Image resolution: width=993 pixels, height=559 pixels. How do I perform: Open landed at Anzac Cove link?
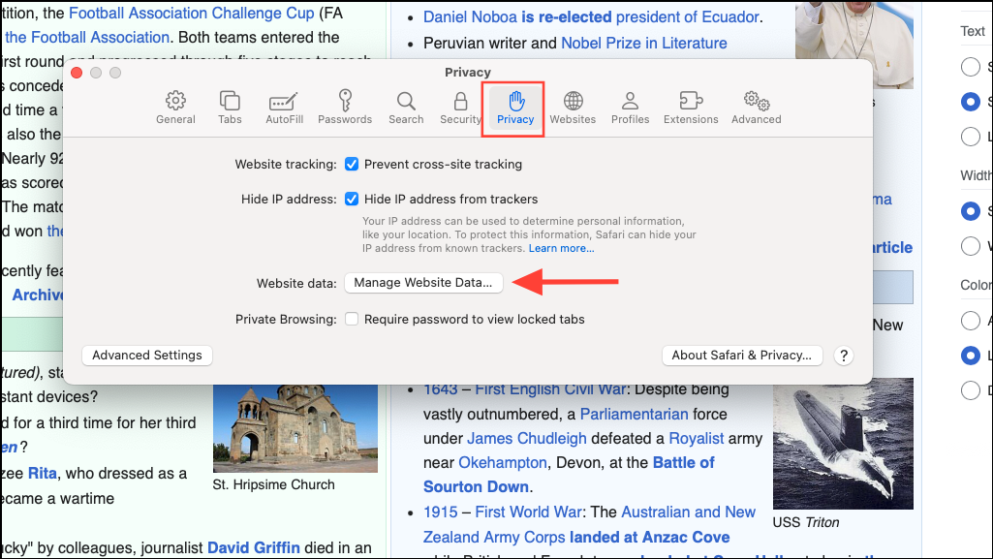click(650, 537)
